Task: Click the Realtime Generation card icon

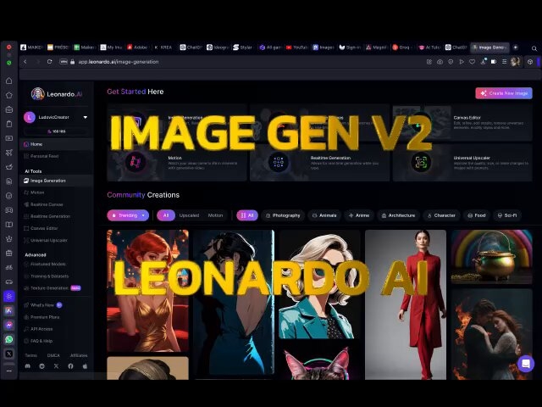Action: click(x=279, y=162)
